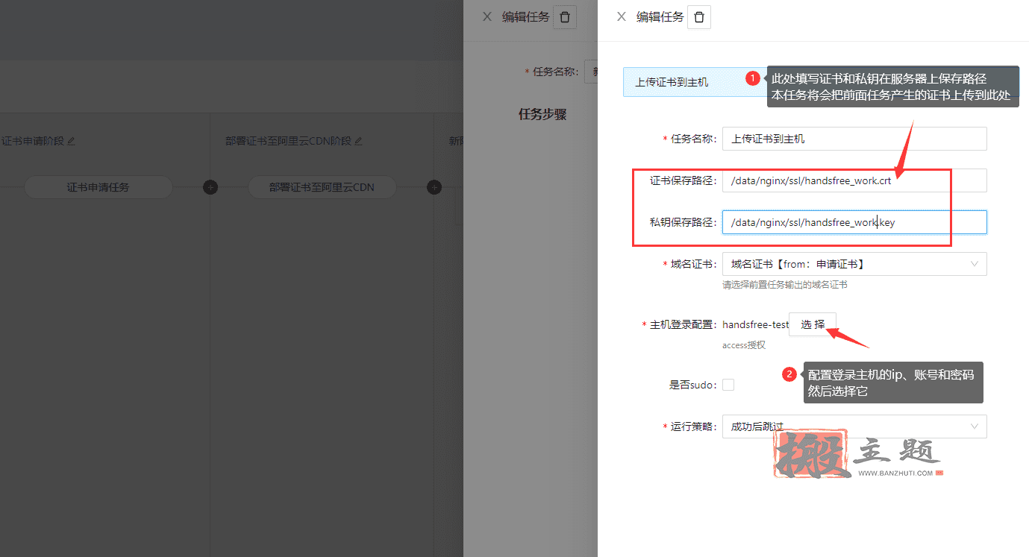1029x557 pixels.
Task: Click the 任务步骤 heading in rear drawer
Action: (x=542, y=115)
